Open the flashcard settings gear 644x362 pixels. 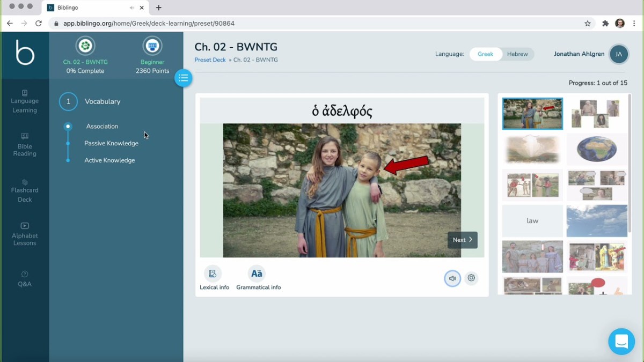471,278
